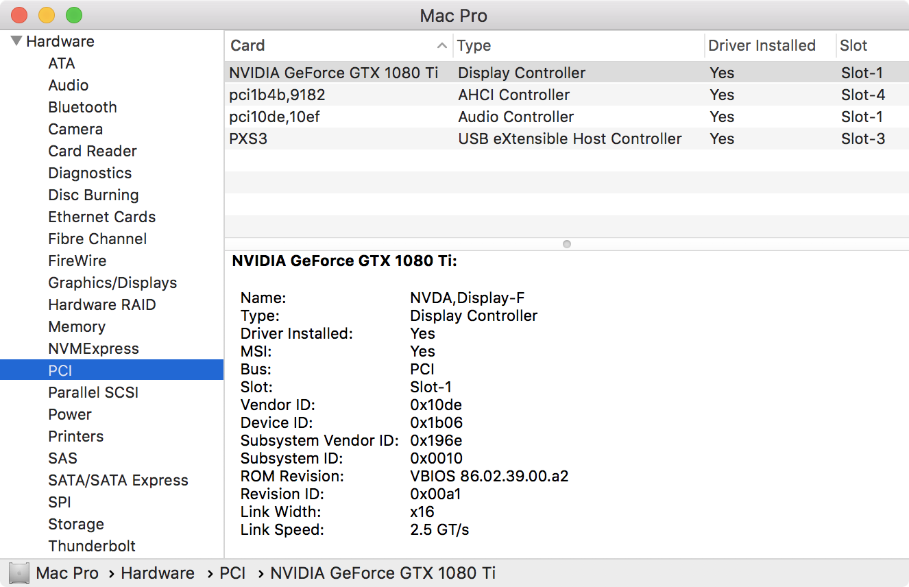Open the Thunderbolt hardware section

(x=92, y=546)
